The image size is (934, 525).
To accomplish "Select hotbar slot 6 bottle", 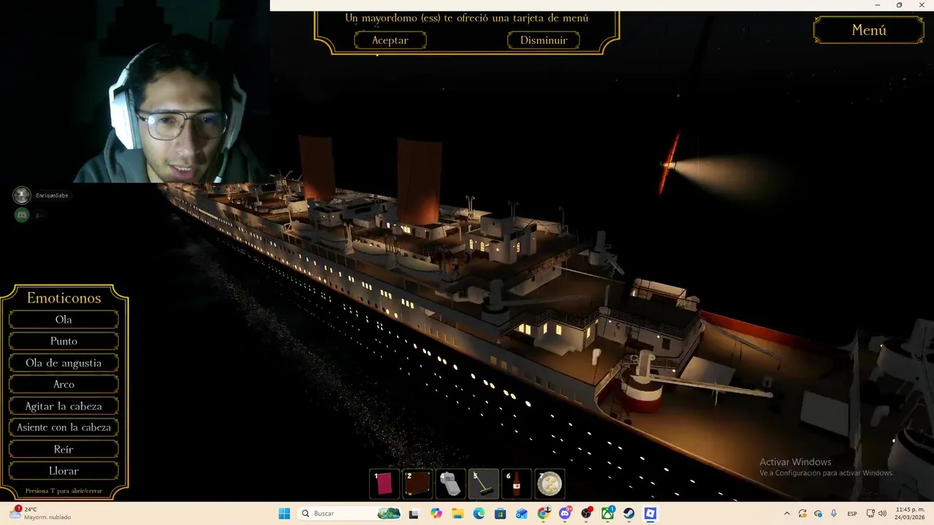I will pos(517,483).
